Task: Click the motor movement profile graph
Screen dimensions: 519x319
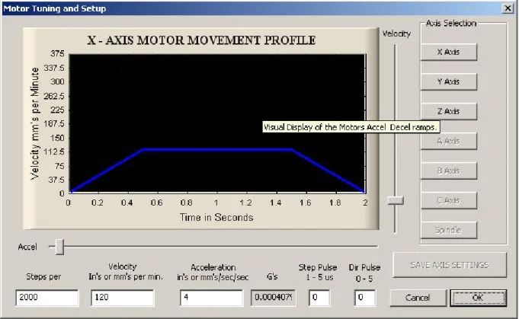Action: pos(216,123)
